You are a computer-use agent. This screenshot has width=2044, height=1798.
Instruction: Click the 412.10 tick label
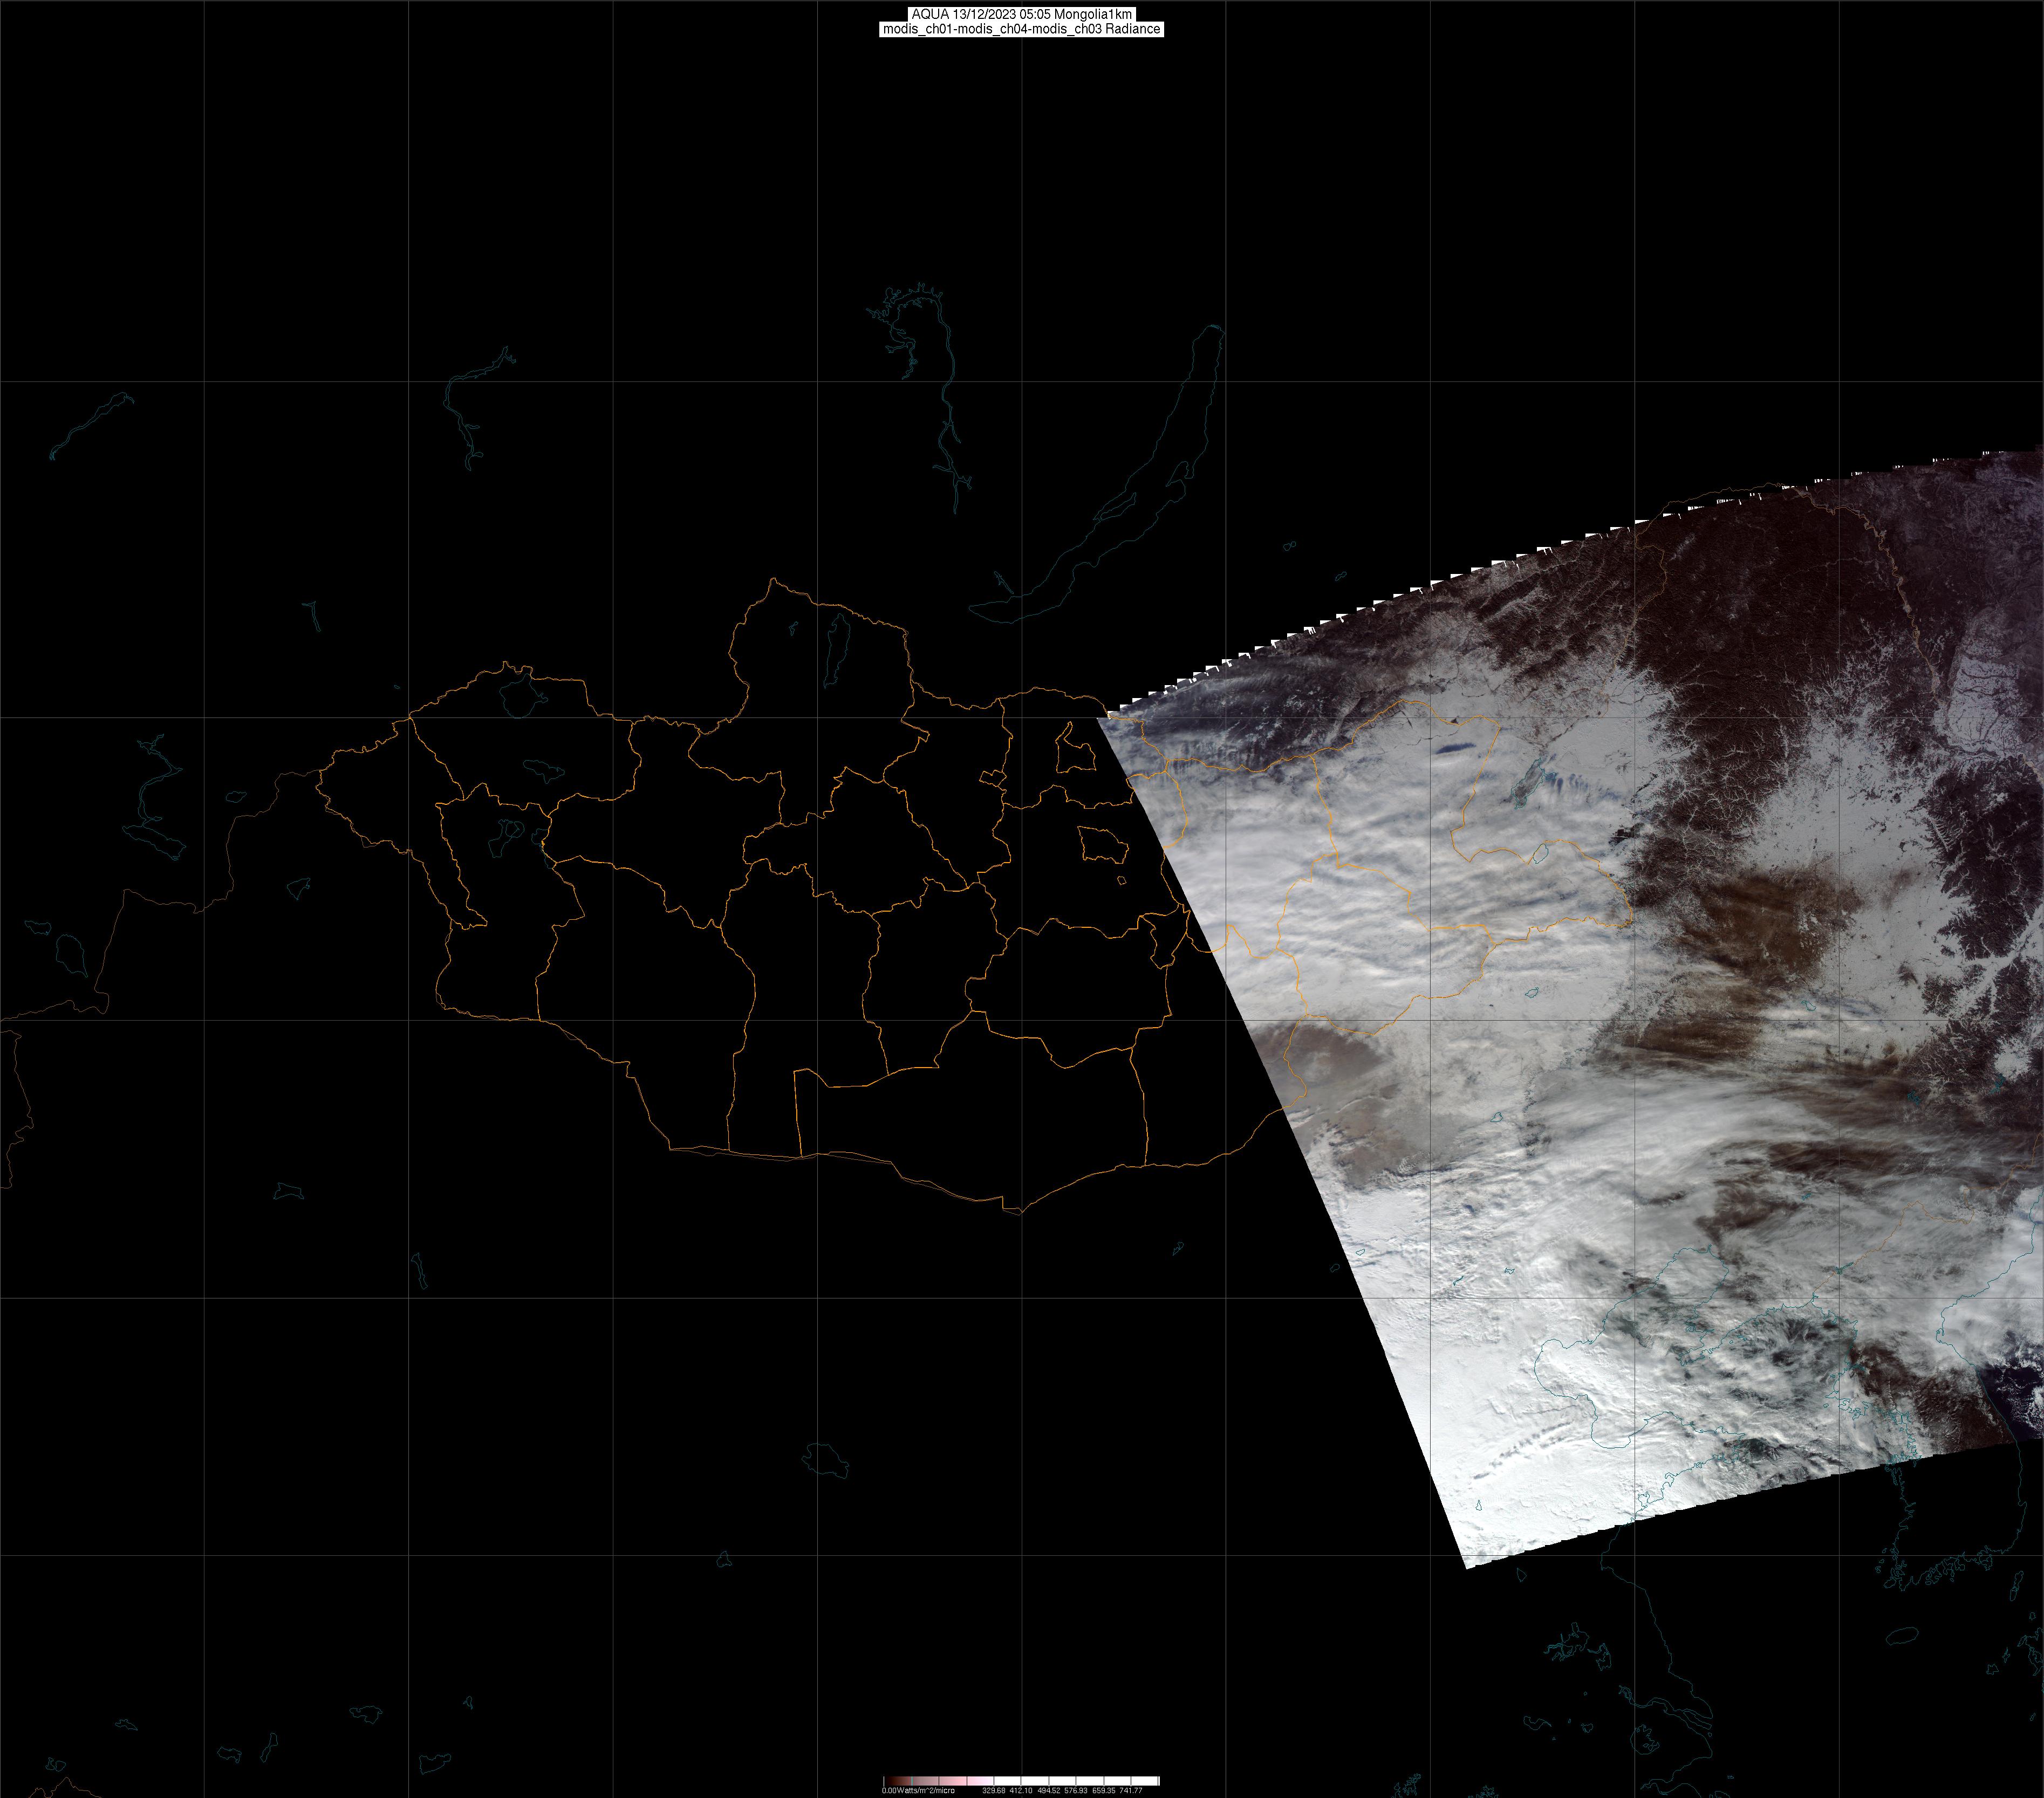click(x=1021, y=1790)
